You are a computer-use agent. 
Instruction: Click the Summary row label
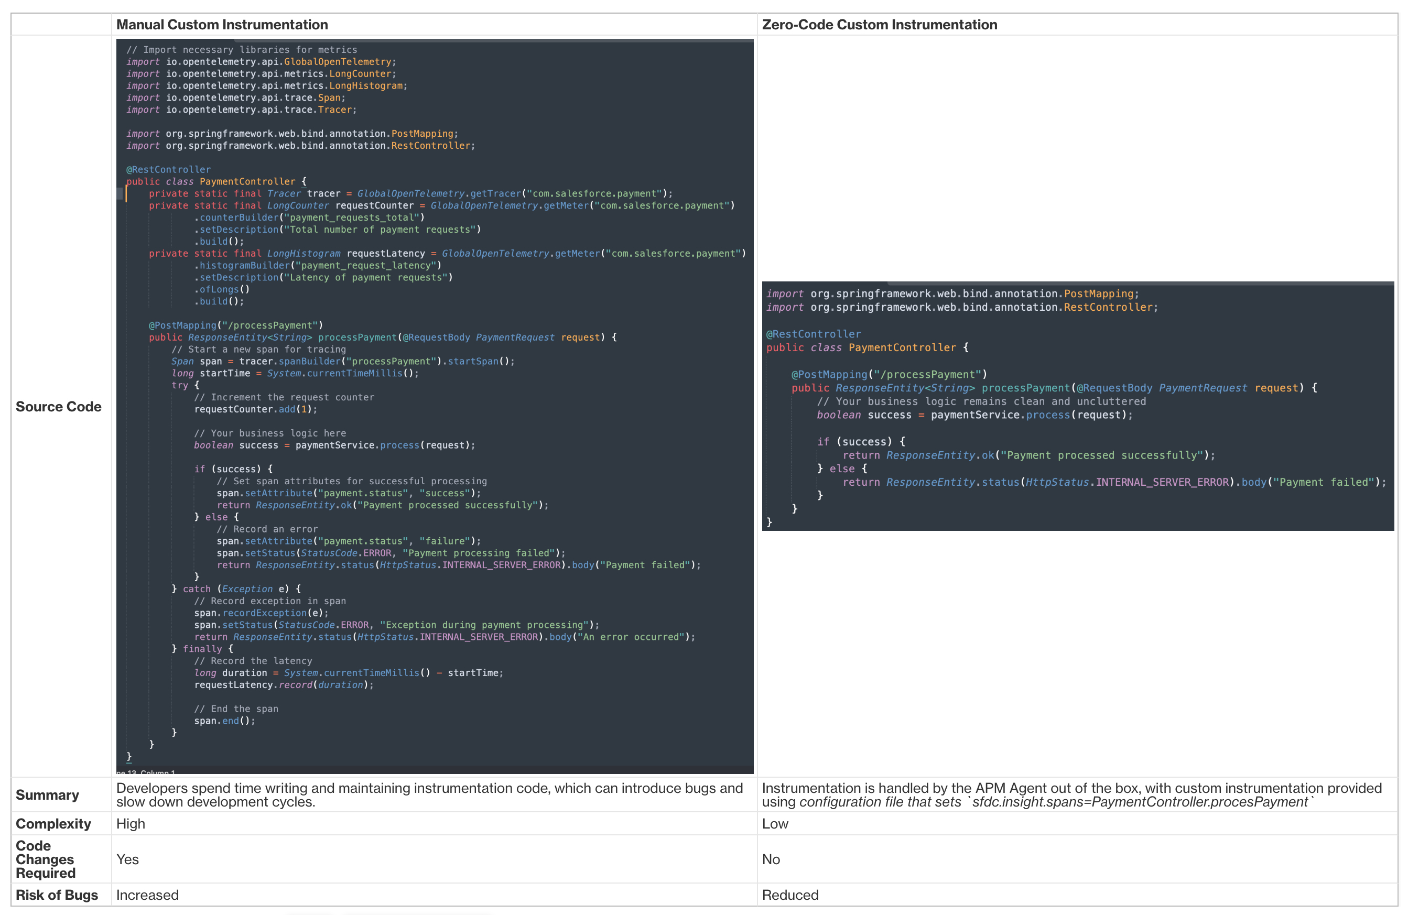point(47,795)
